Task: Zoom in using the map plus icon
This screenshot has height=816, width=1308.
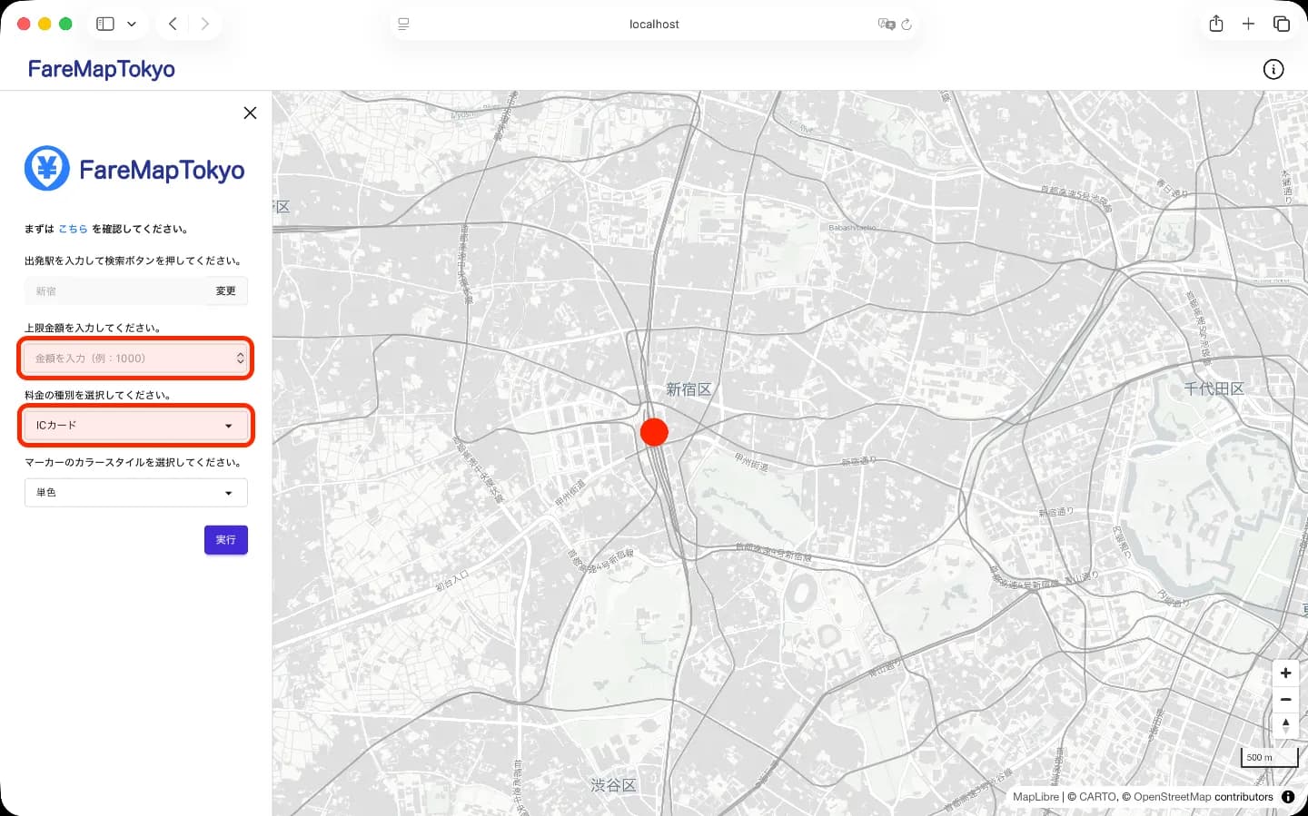Action: pos(1285,673)
